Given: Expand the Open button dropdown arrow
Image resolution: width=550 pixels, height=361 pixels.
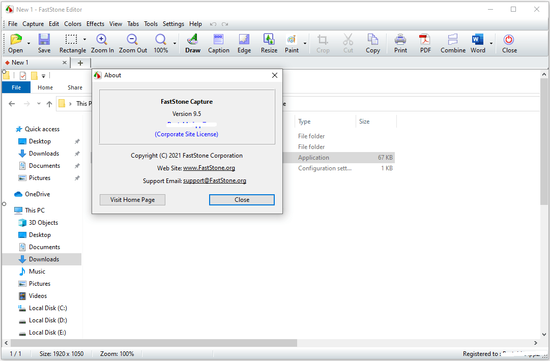Looking at the screenshot, I should 29,43.
